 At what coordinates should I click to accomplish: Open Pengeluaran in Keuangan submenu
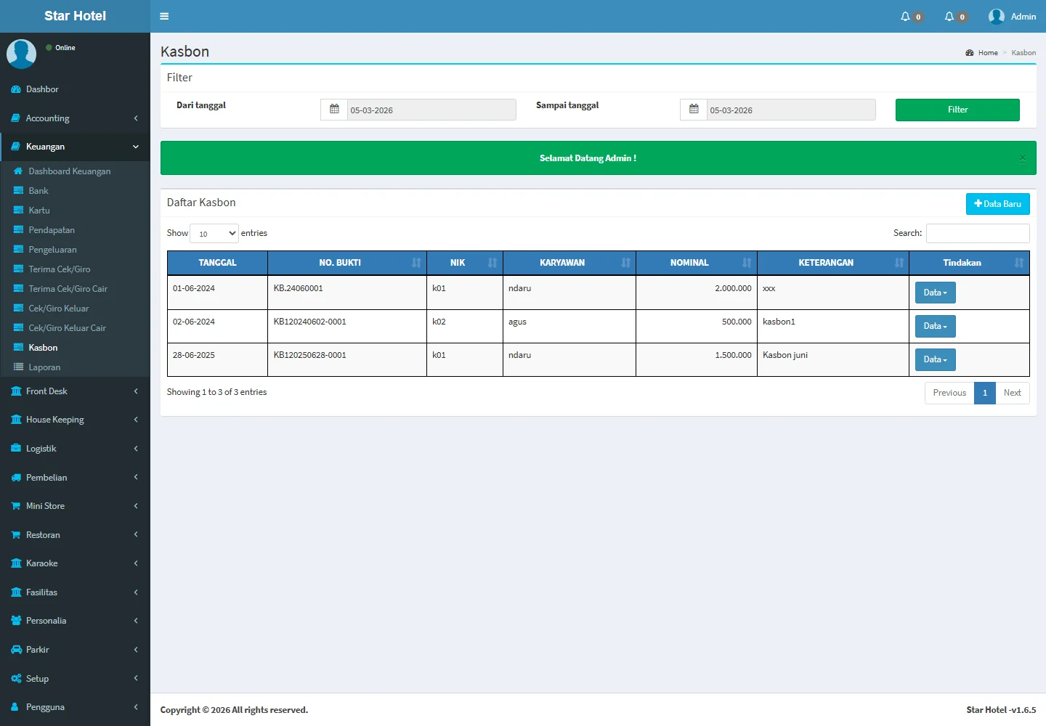pyautogui.click(x=52, y=250)
